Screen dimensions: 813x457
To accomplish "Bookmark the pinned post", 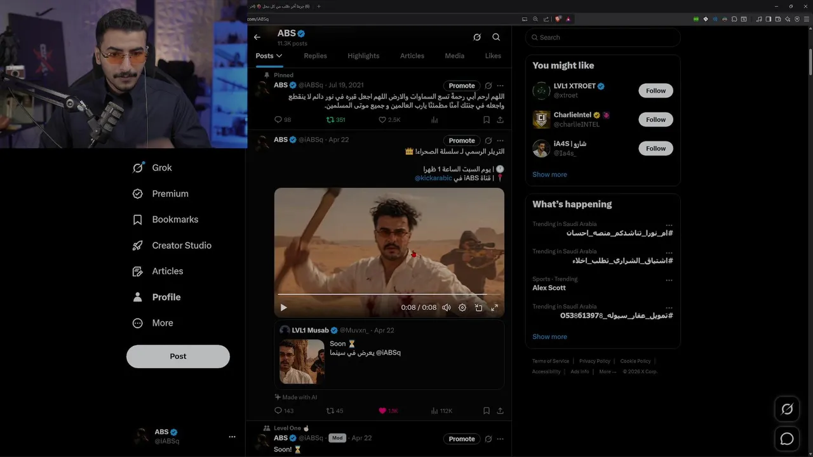I will pos(487,120).
